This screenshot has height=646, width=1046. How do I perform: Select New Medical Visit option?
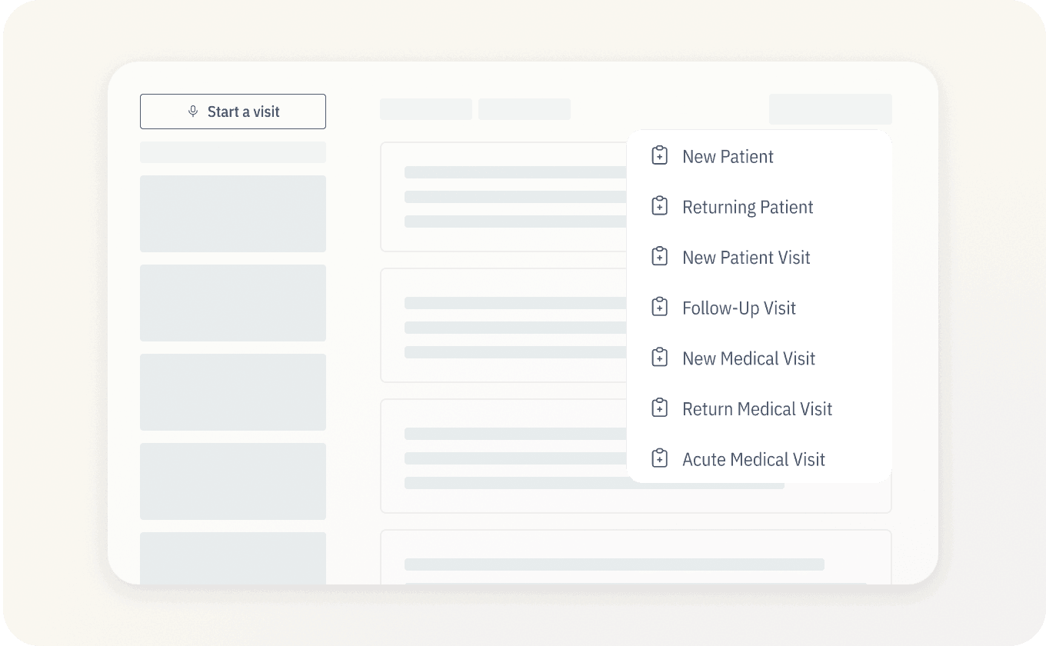tap(748, 358)
